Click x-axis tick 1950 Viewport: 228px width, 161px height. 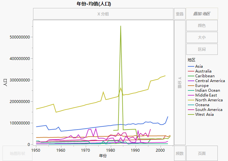pos(36,150)
